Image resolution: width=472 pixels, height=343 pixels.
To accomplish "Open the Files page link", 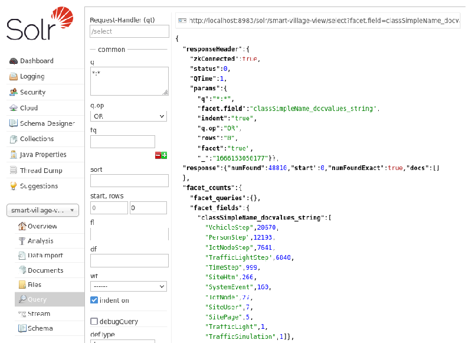I will [x=34, y=285].
